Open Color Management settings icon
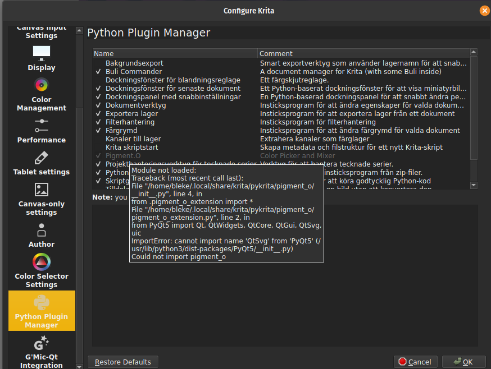Image resolution: width=491 pixels, height=369 pixels. (42, 86)
